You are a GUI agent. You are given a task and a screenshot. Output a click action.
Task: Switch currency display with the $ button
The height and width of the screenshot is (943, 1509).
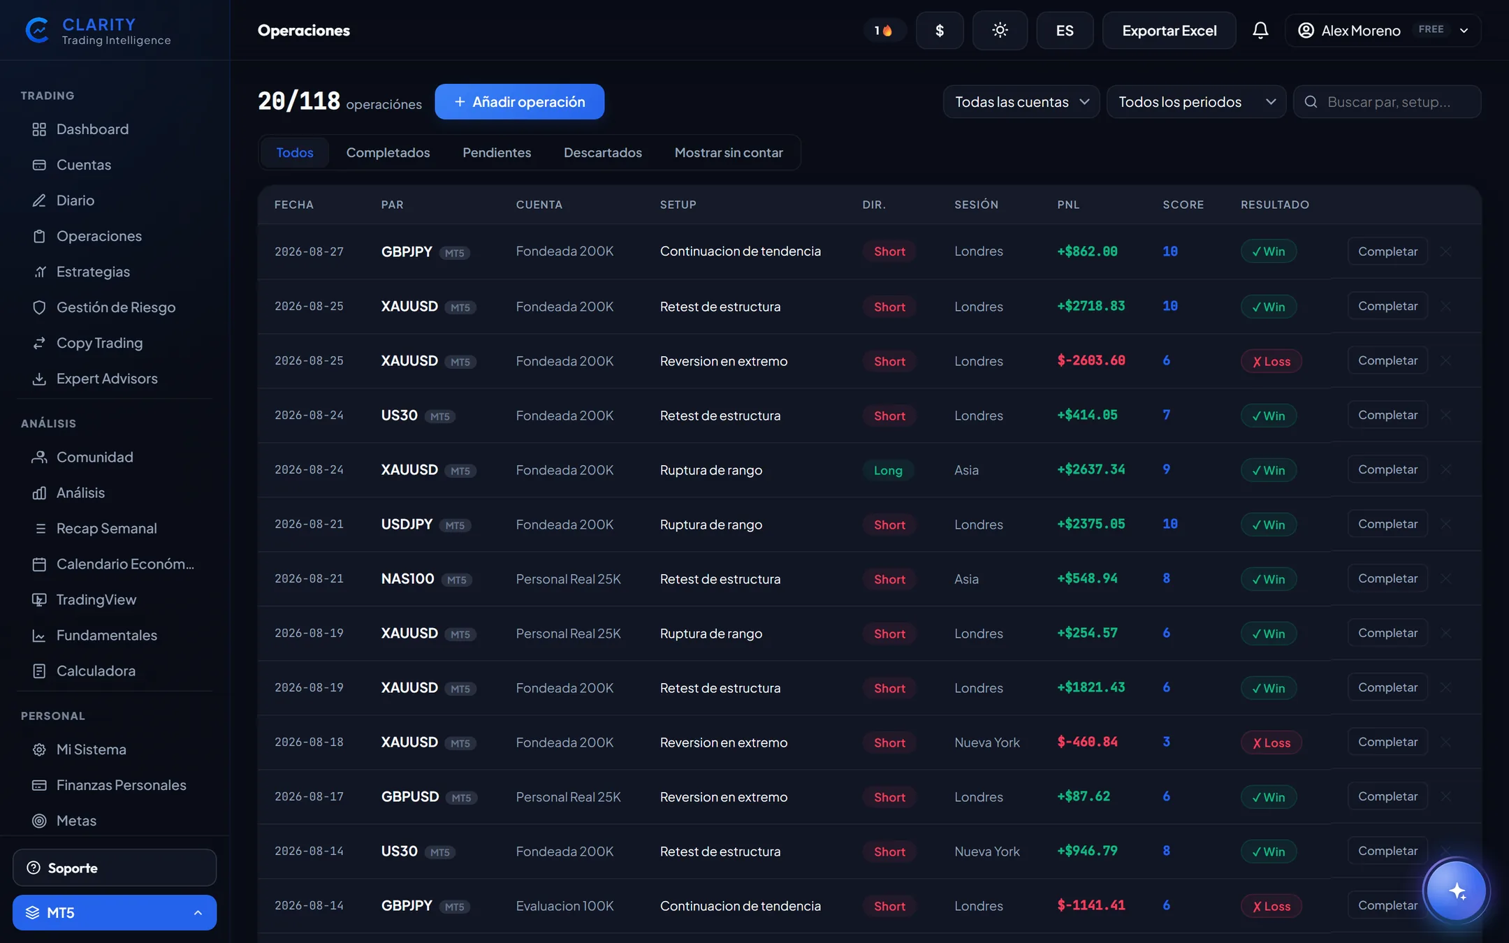[940, 30]
